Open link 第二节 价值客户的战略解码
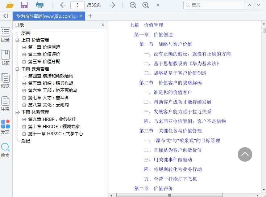Screen dimensions: 266x197 170,83
